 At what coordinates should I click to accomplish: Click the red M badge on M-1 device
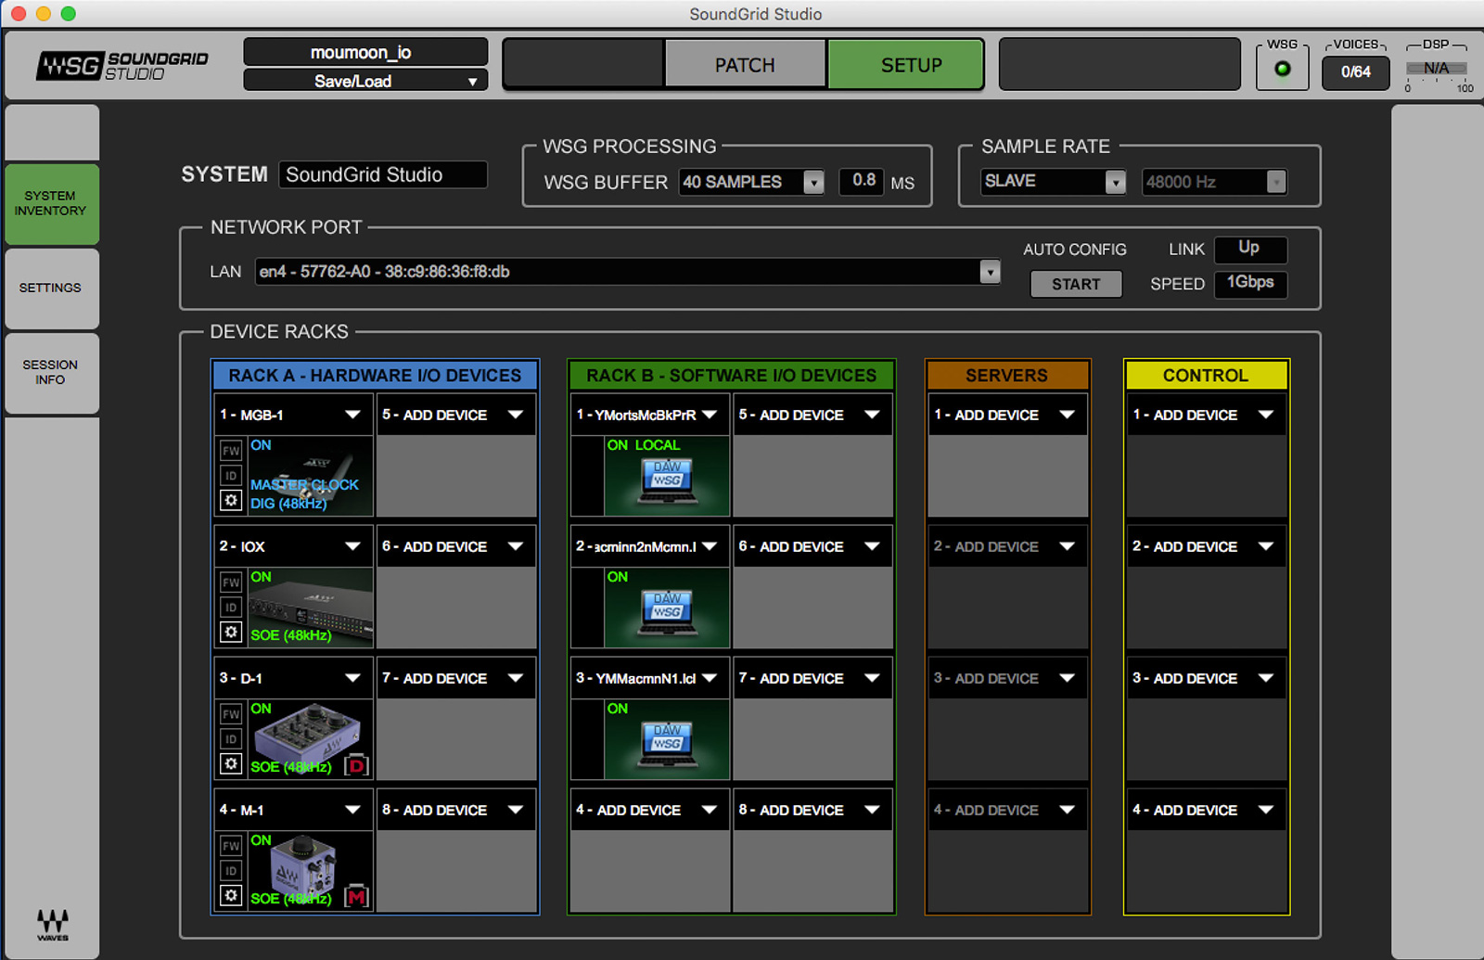click(x=356, y=898)
